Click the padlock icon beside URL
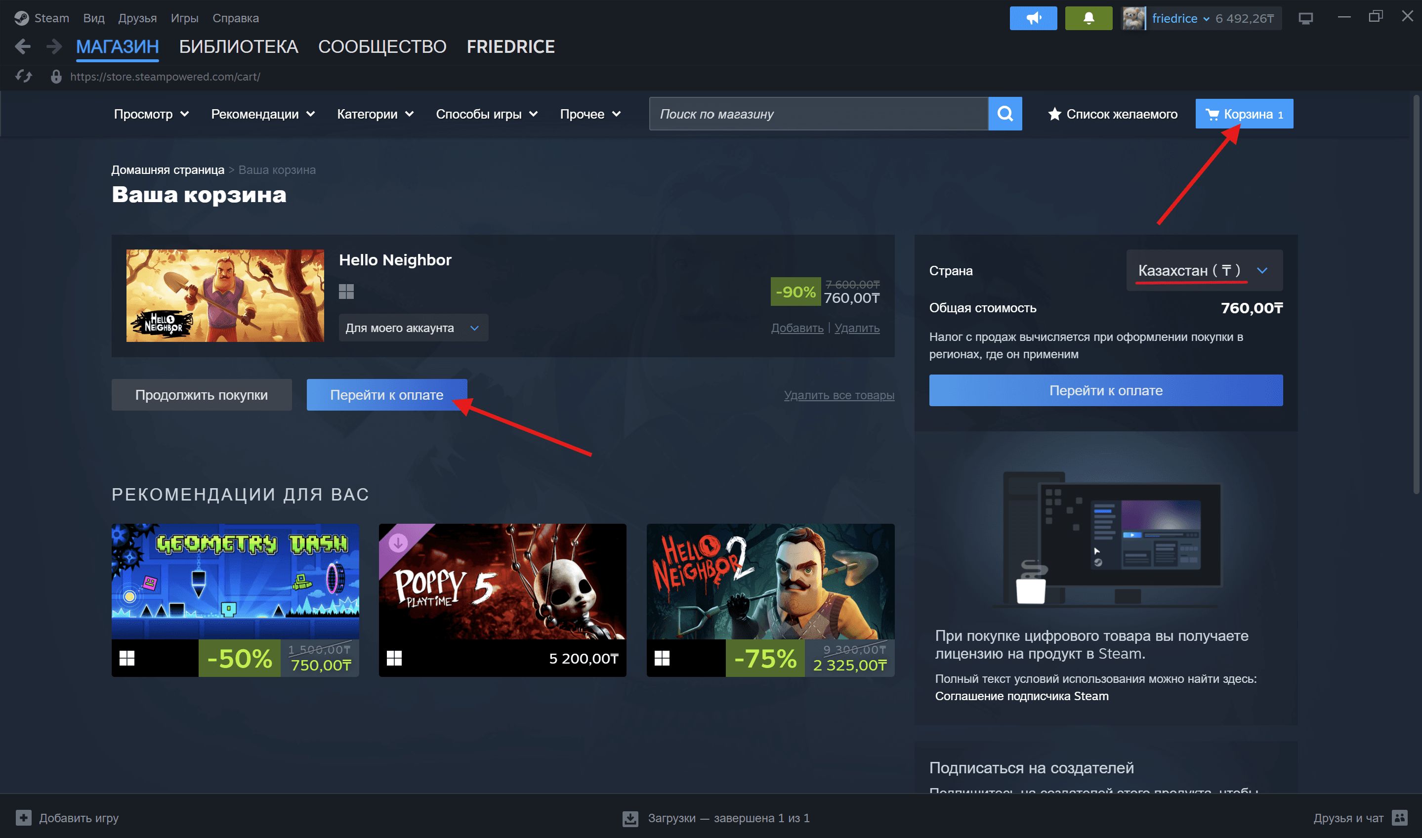1422x838 pixels. click(56, 76)
